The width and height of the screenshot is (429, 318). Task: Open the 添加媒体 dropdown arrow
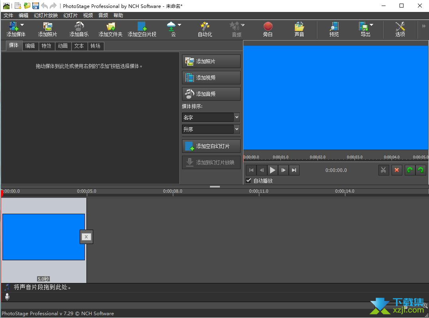22,25
